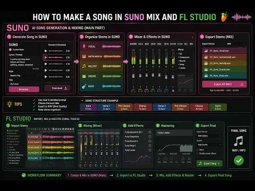Click the Fruity Limiter header in Mastering panel
255x191 pixels.
tap(174, 133)
